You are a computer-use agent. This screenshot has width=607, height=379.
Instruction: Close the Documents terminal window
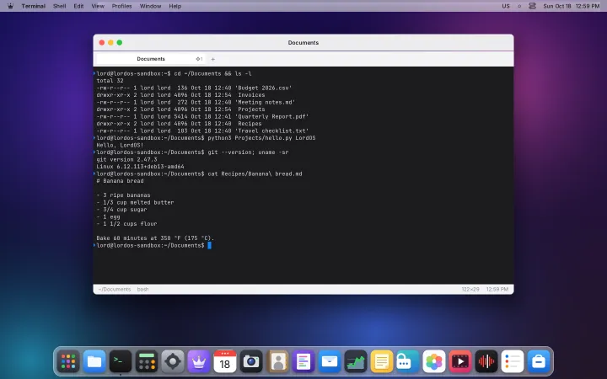102,43
